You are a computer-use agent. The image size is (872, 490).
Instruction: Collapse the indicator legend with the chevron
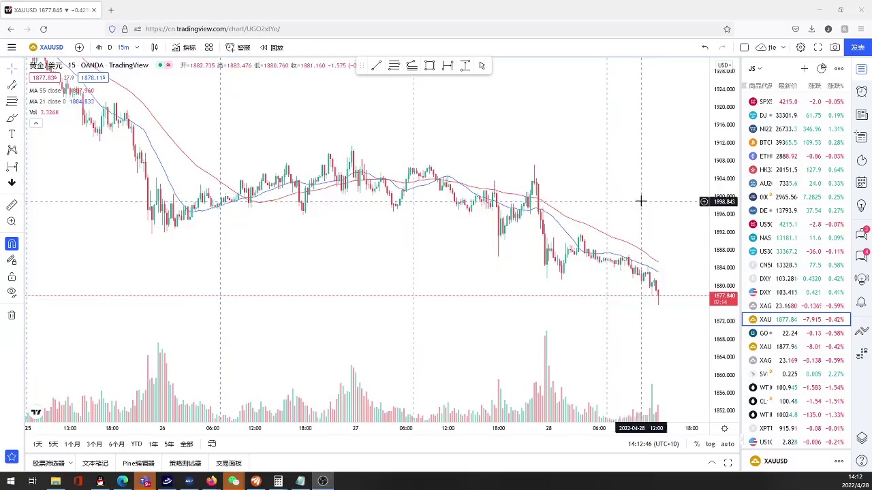[x=35, y=123]
